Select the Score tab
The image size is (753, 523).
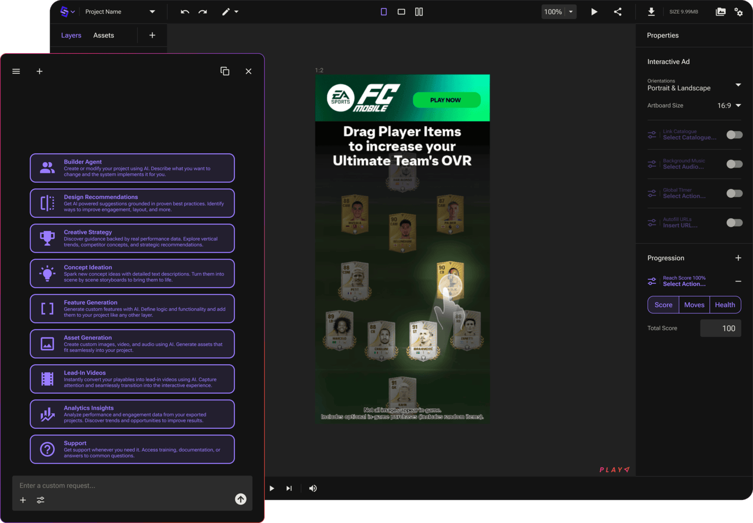[663, 305]
